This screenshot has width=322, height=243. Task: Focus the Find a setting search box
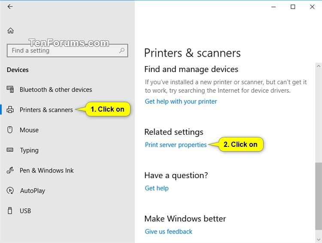click(67, 51)
